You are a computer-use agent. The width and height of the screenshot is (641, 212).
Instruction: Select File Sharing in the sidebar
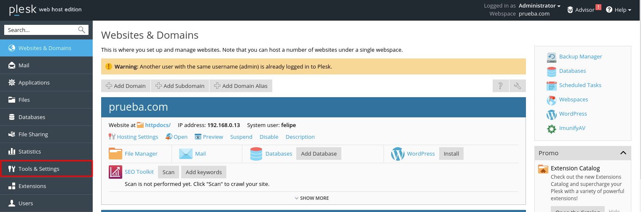point(46,134)
